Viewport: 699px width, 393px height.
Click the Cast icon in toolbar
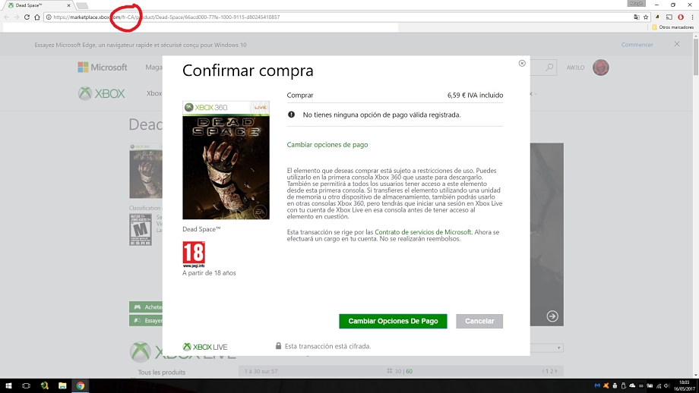tap(669, 17)
